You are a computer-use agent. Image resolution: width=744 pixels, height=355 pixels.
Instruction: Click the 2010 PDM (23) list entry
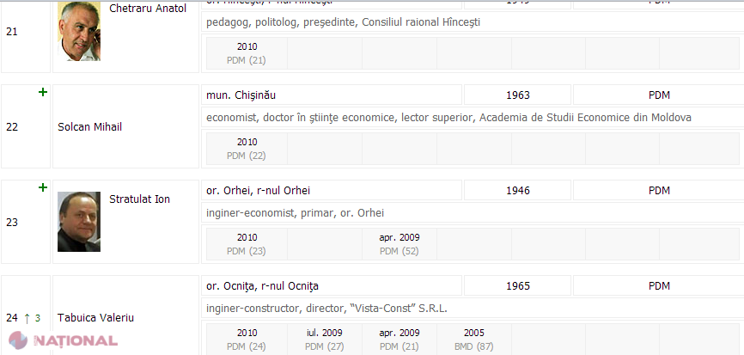(x=247, y=244)
